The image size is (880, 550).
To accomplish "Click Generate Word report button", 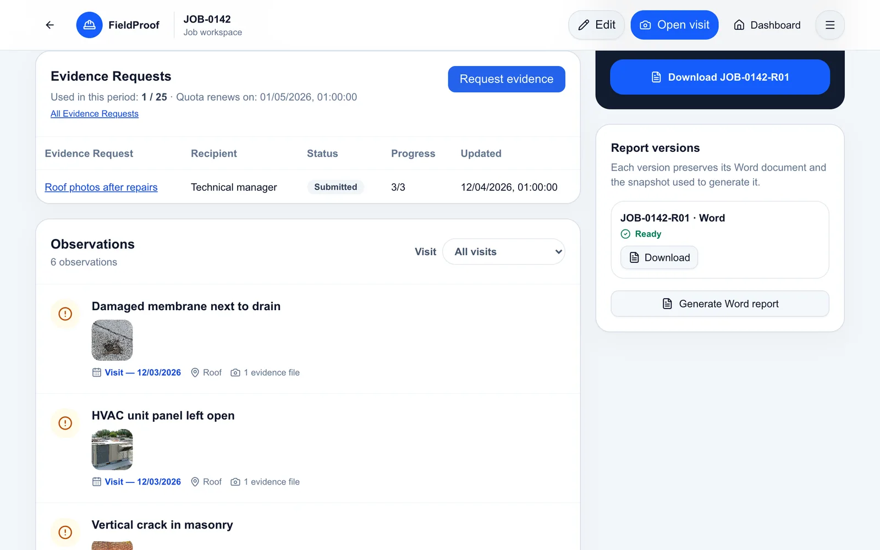I will (720, 304).
